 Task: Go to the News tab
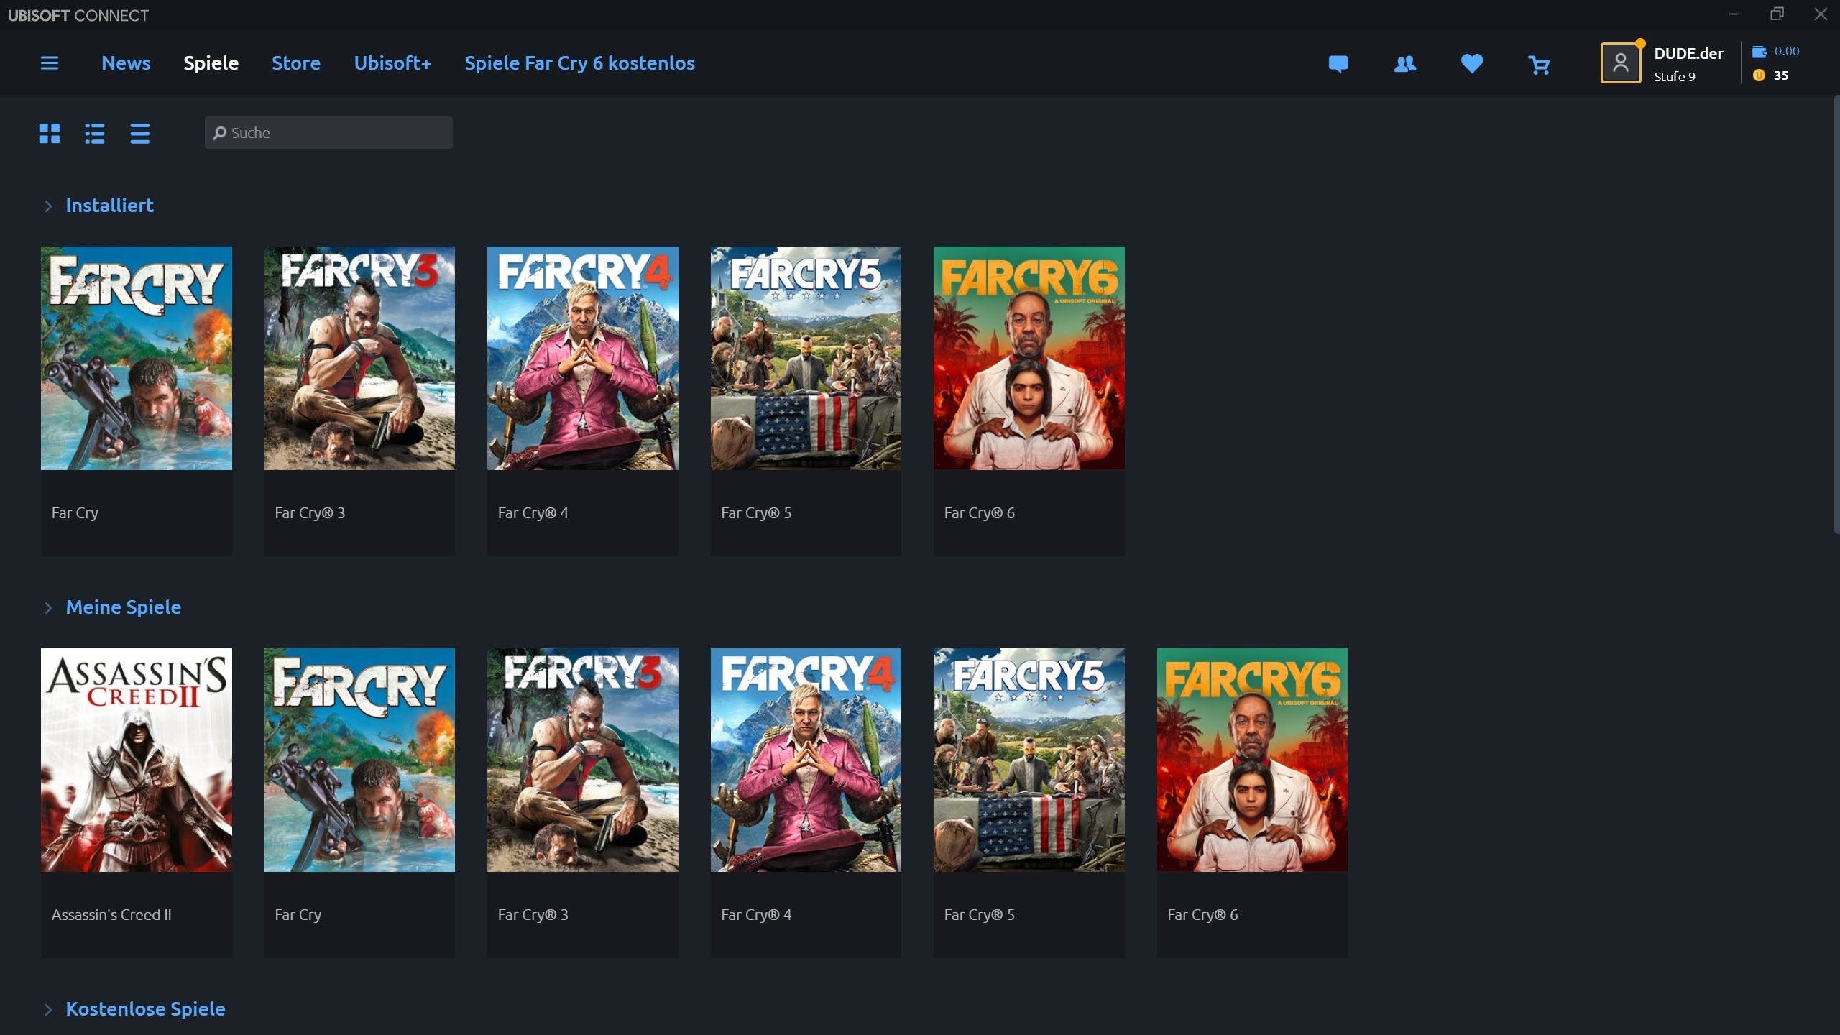pos(126,63)
